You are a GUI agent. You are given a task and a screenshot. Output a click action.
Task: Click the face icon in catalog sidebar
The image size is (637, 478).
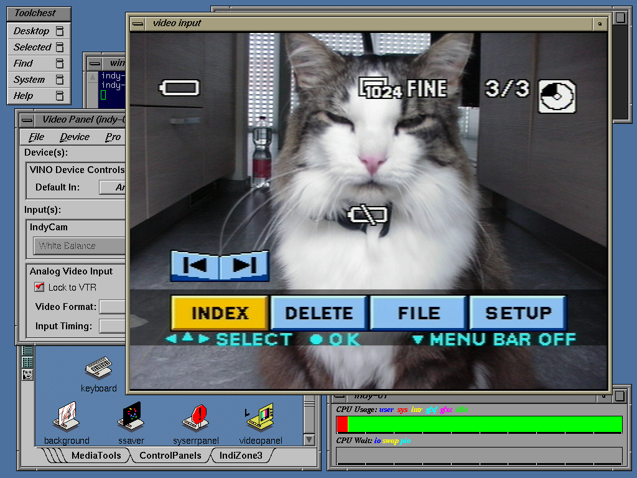click(x=27, y=375)
